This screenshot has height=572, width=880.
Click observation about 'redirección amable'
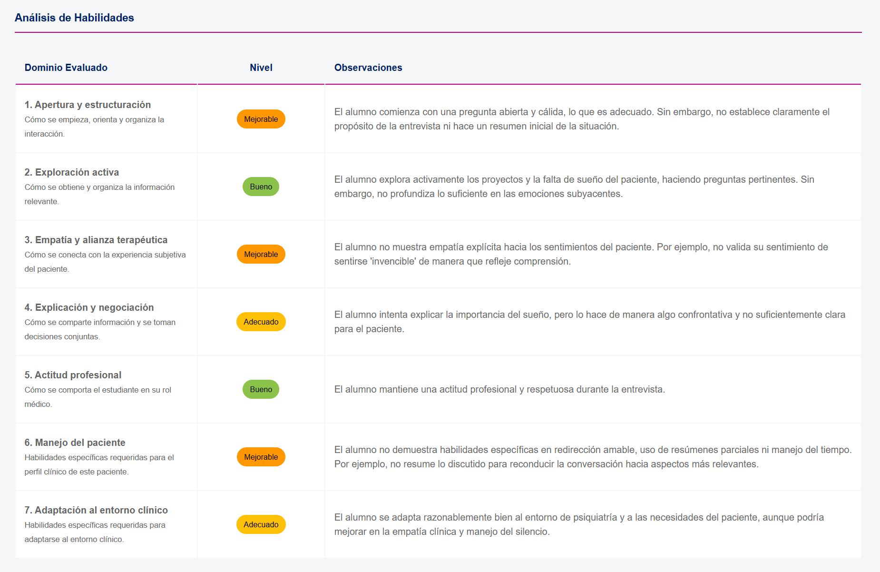click(x=593, y=457)
